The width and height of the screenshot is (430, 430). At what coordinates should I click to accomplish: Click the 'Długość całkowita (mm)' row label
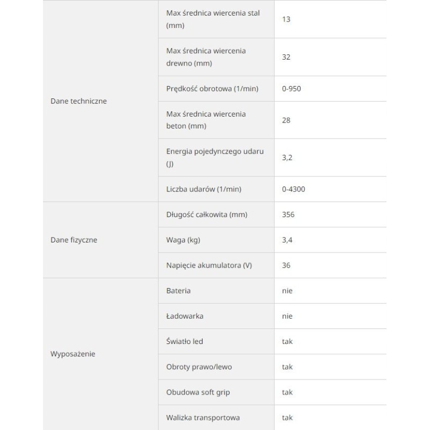[x=206, y=214]
